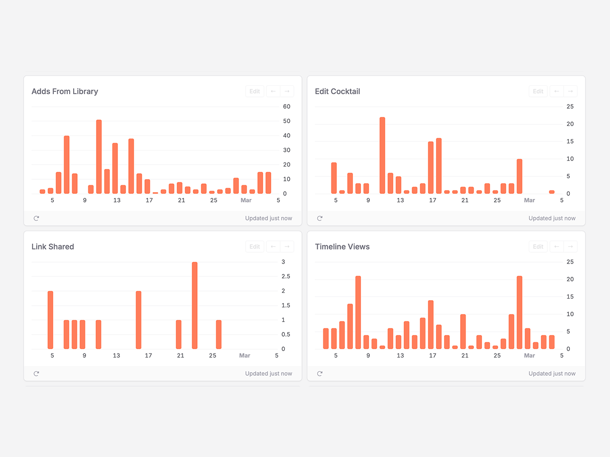610x457 pixels.
Task: Refresh the Adds From Library chart
Action: [36, 218]
